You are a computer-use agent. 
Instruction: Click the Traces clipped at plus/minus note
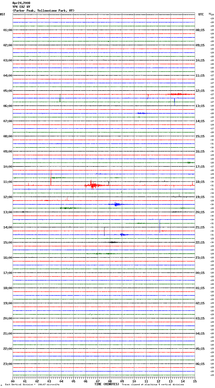click(153, 385)
